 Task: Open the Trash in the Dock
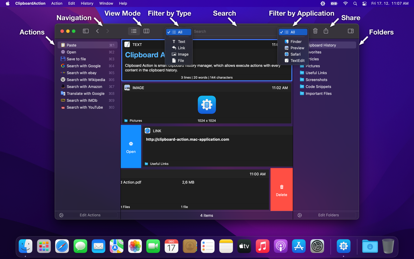(x=388, y=246)
